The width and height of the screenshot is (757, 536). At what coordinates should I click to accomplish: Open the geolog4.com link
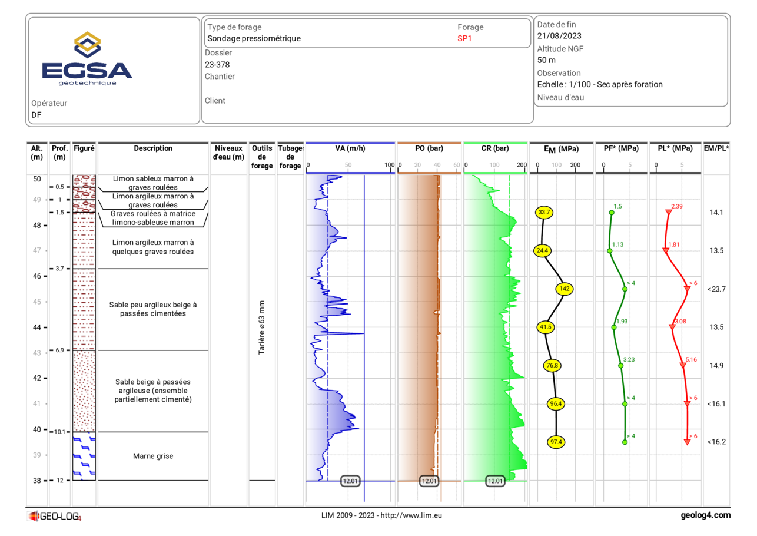[x=705, y=515]
